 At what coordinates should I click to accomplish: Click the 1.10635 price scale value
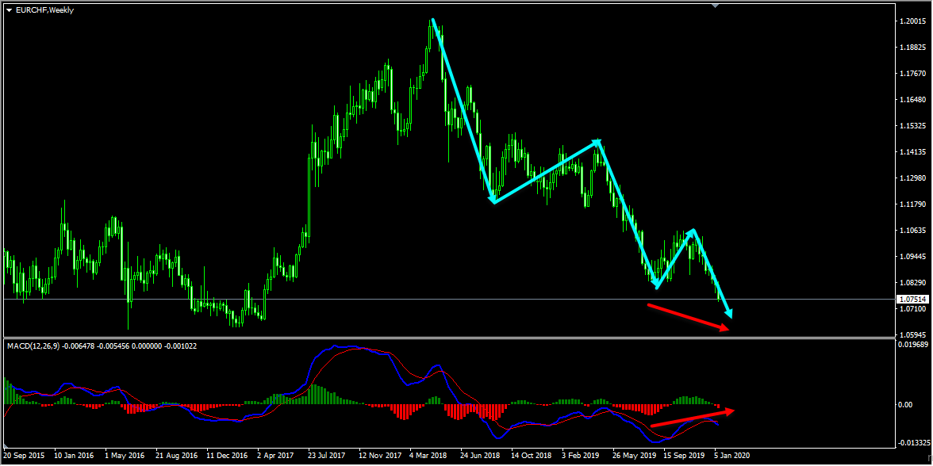click(x=913, y=230)
